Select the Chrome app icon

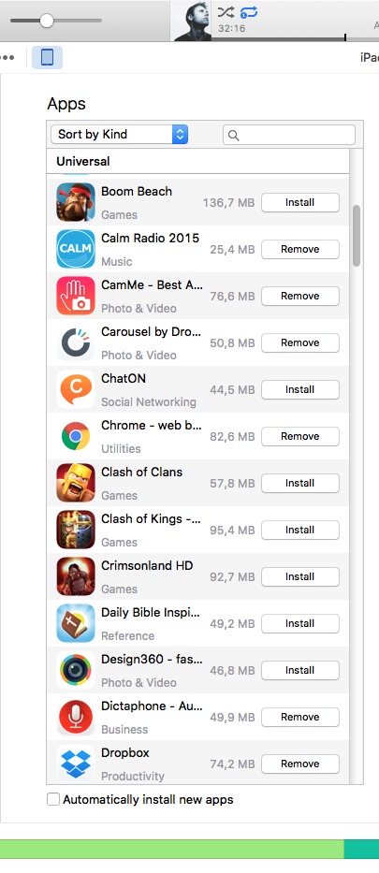[x=76, y=436]
